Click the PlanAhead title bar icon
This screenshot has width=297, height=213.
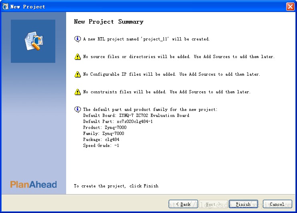(5, 7)
